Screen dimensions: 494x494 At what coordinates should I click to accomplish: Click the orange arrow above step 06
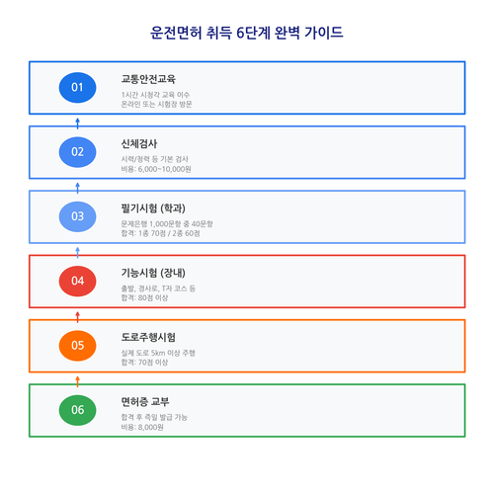[x=78, y=381]
